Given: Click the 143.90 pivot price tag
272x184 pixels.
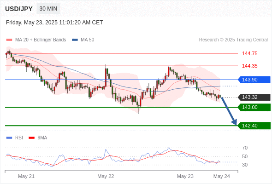Looking at the screenshot, I should click(254, 80).
